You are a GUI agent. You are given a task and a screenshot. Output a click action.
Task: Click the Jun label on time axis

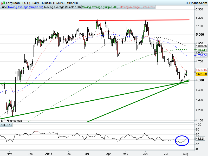click(x=145, y=154)
